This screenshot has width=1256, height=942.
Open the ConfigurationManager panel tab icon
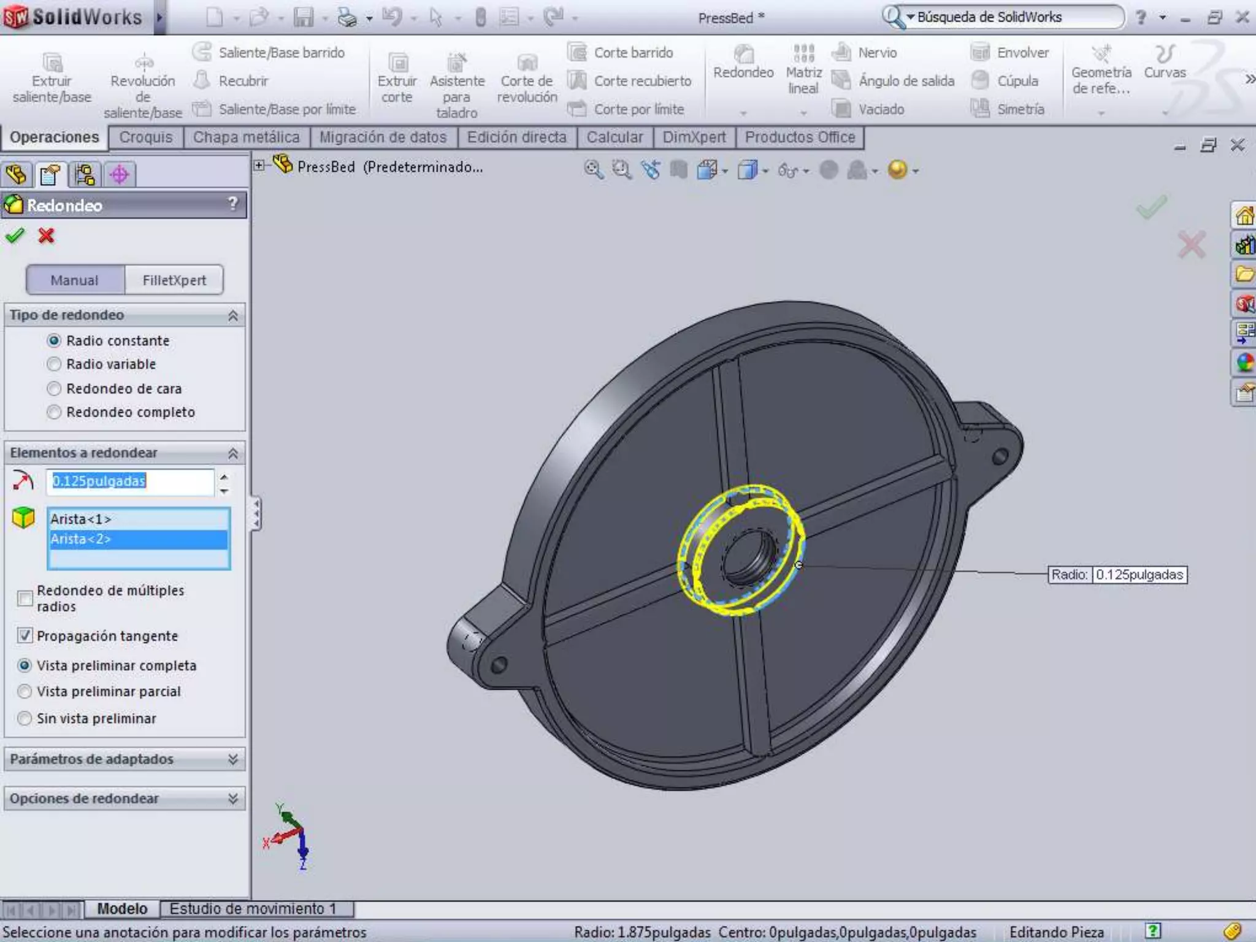(85, 175)
